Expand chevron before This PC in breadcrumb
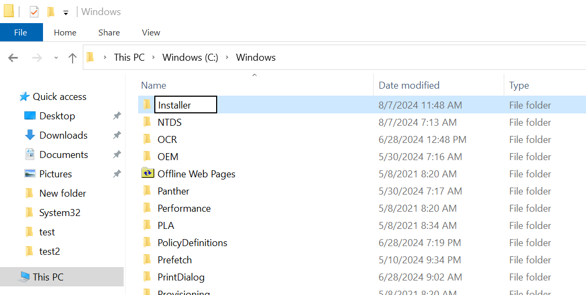The height and width of the screenshot is (295, 586). 105,57
